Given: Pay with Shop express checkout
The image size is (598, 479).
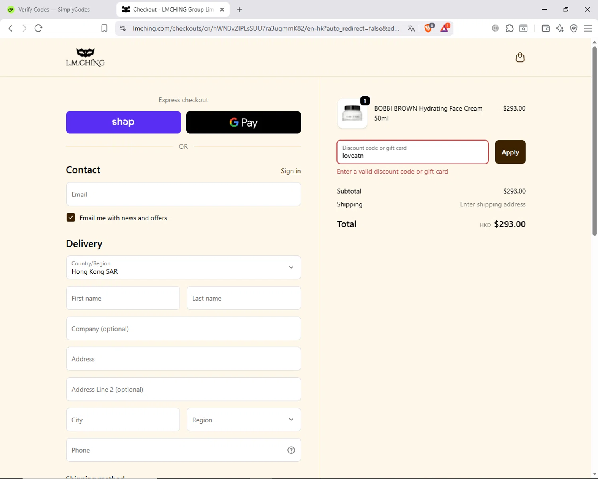Looking at the screenshot, I should [x=123, y=122].
